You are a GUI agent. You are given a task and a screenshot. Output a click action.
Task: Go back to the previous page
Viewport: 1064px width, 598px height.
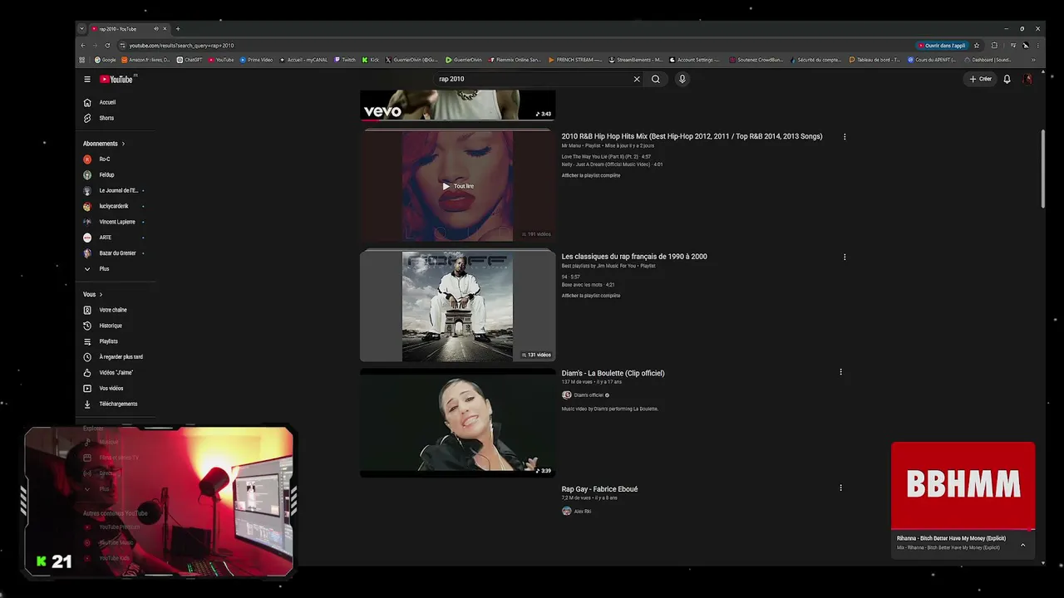(x=82, y=46)
